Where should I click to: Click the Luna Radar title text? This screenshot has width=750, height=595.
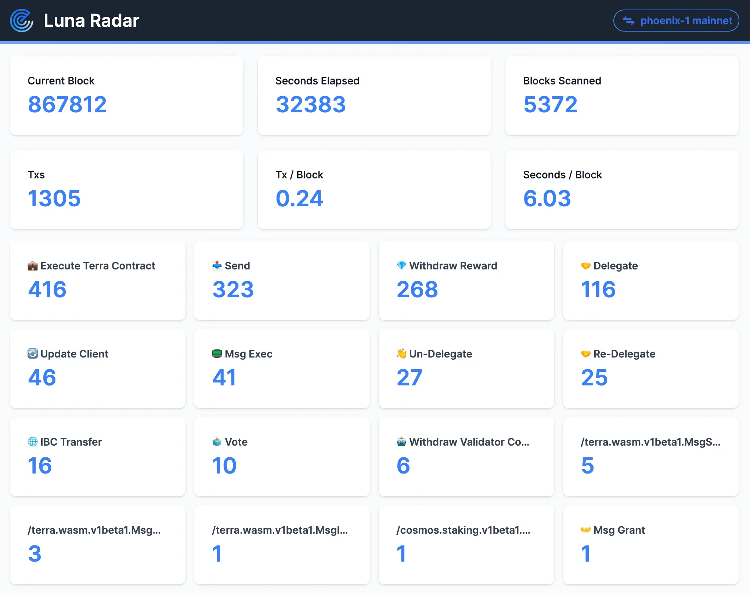91,21
